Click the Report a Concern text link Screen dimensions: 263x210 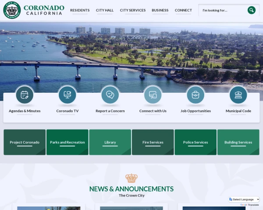point(110,111)
